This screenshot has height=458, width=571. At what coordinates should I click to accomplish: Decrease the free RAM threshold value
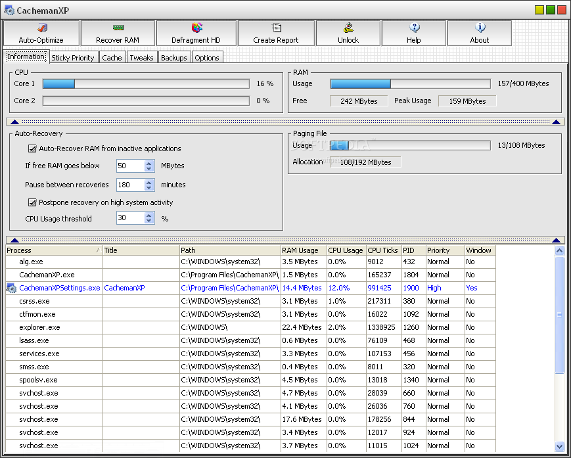148,169
